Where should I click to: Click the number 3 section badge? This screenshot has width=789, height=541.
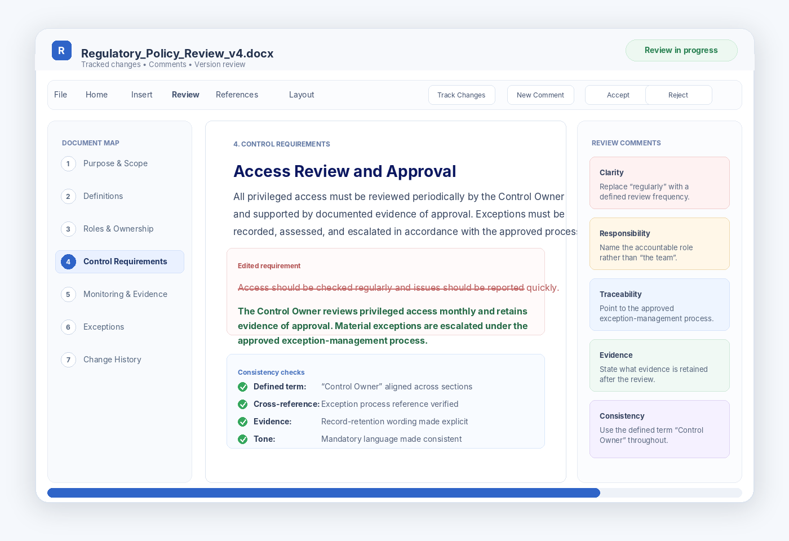tap(68, 229)
